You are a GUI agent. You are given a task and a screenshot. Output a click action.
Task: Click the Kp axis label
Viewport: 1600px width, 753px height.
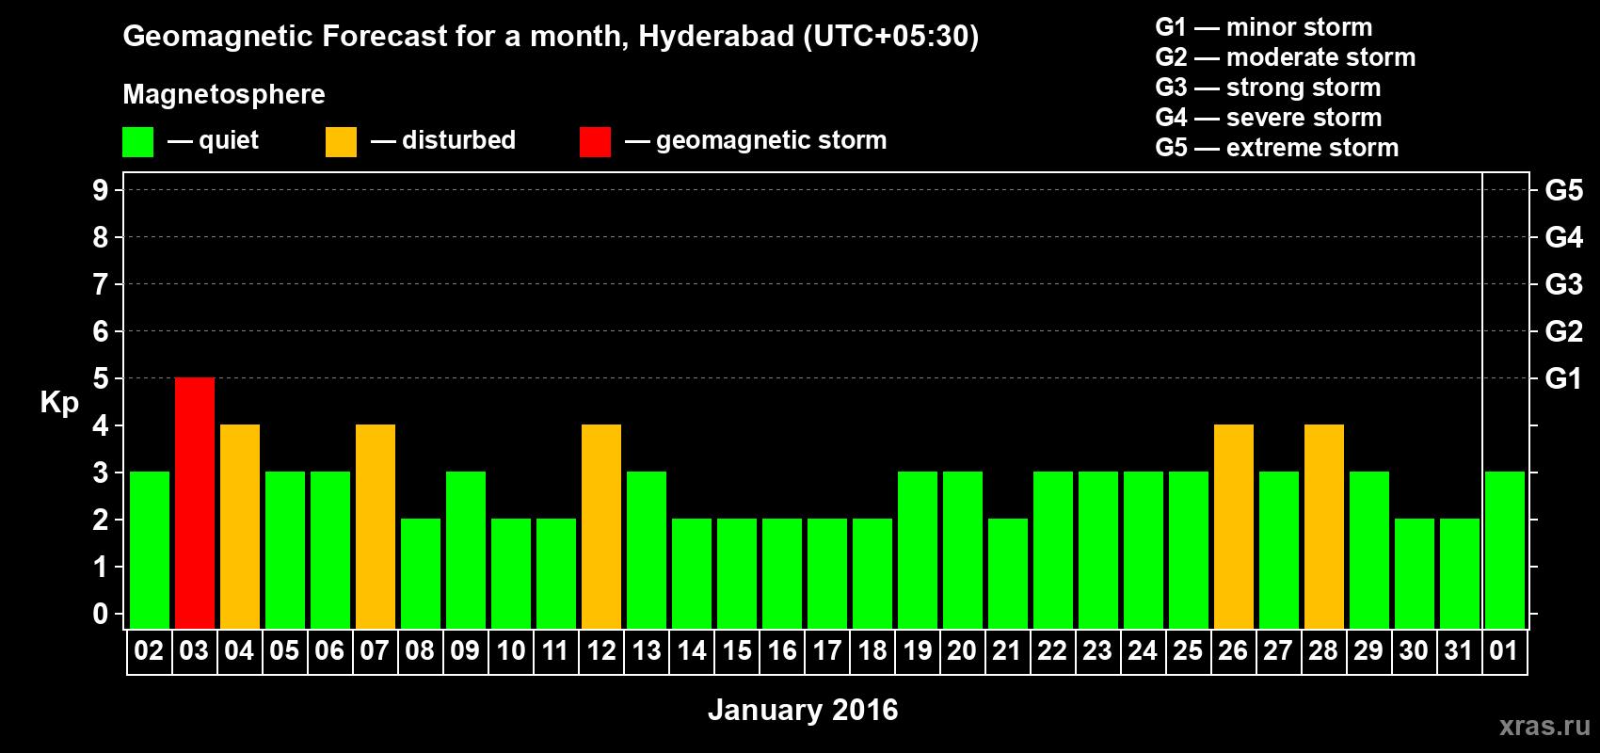(x=59, y=402)
